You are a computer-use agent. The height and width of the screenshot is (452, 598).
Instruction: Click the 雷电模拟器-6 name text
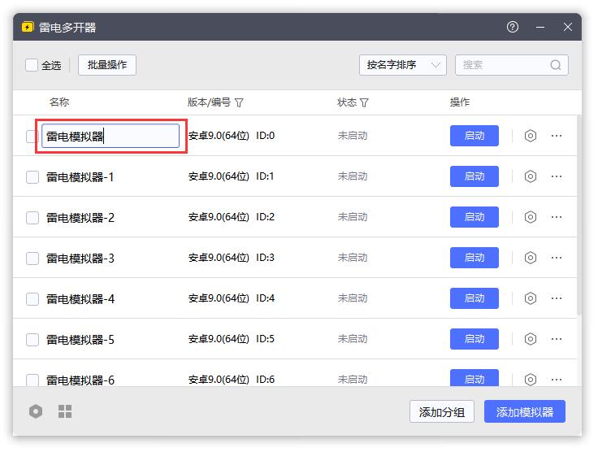(x=80, y=380)
